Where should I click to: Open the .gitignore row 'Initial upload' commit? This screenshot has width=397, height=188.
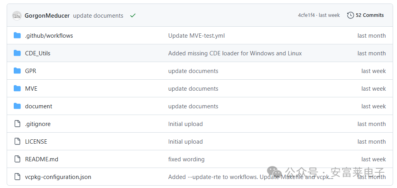[x=185, y=124]
